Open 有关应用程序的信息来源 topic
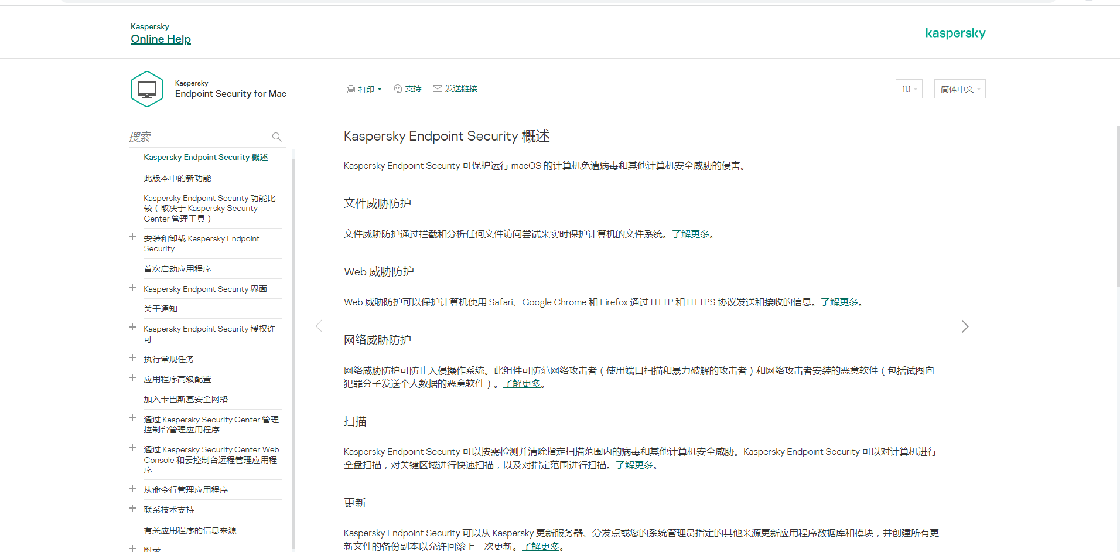 [190, 530]
